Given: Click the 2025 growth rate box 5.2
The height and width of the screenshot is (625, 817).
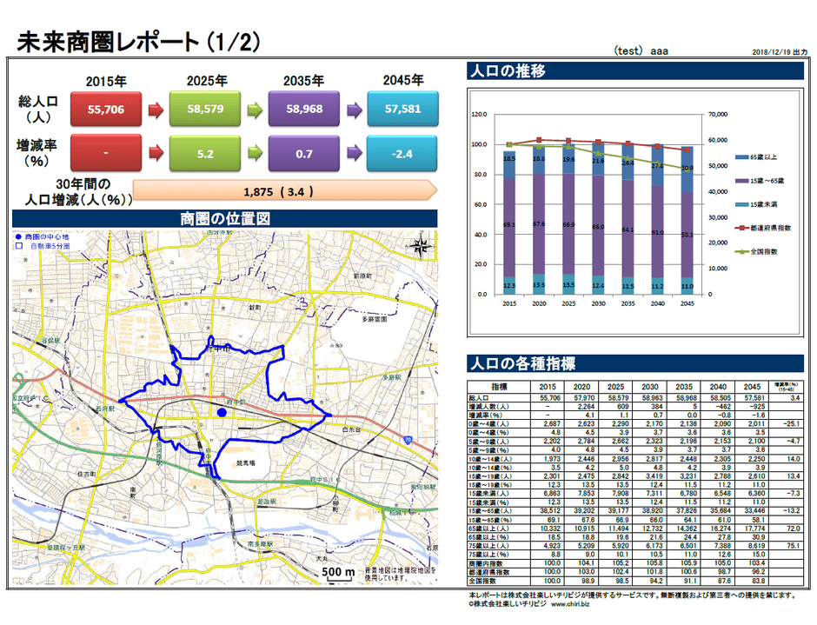Looking at the screenshot, I should [x=205, y=153].
